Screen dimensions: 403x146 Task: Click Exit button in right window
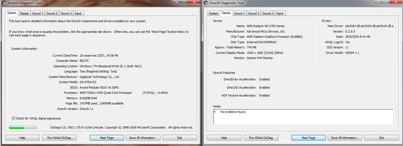click(381, 138)
